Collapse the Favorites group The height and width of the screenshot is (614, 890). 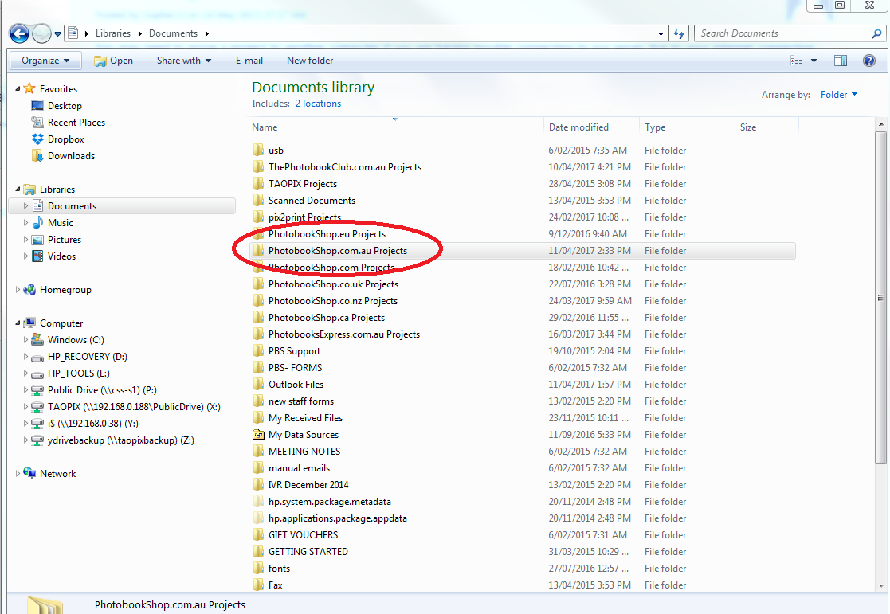18,88
